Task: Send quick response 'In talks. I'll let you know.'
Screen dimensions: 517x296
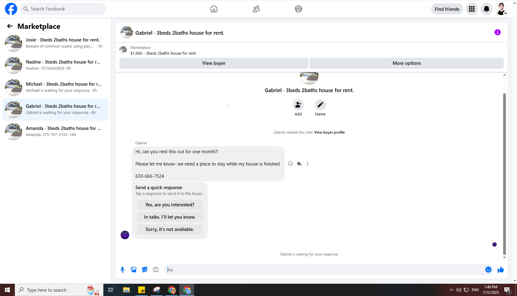Action: 170,217
